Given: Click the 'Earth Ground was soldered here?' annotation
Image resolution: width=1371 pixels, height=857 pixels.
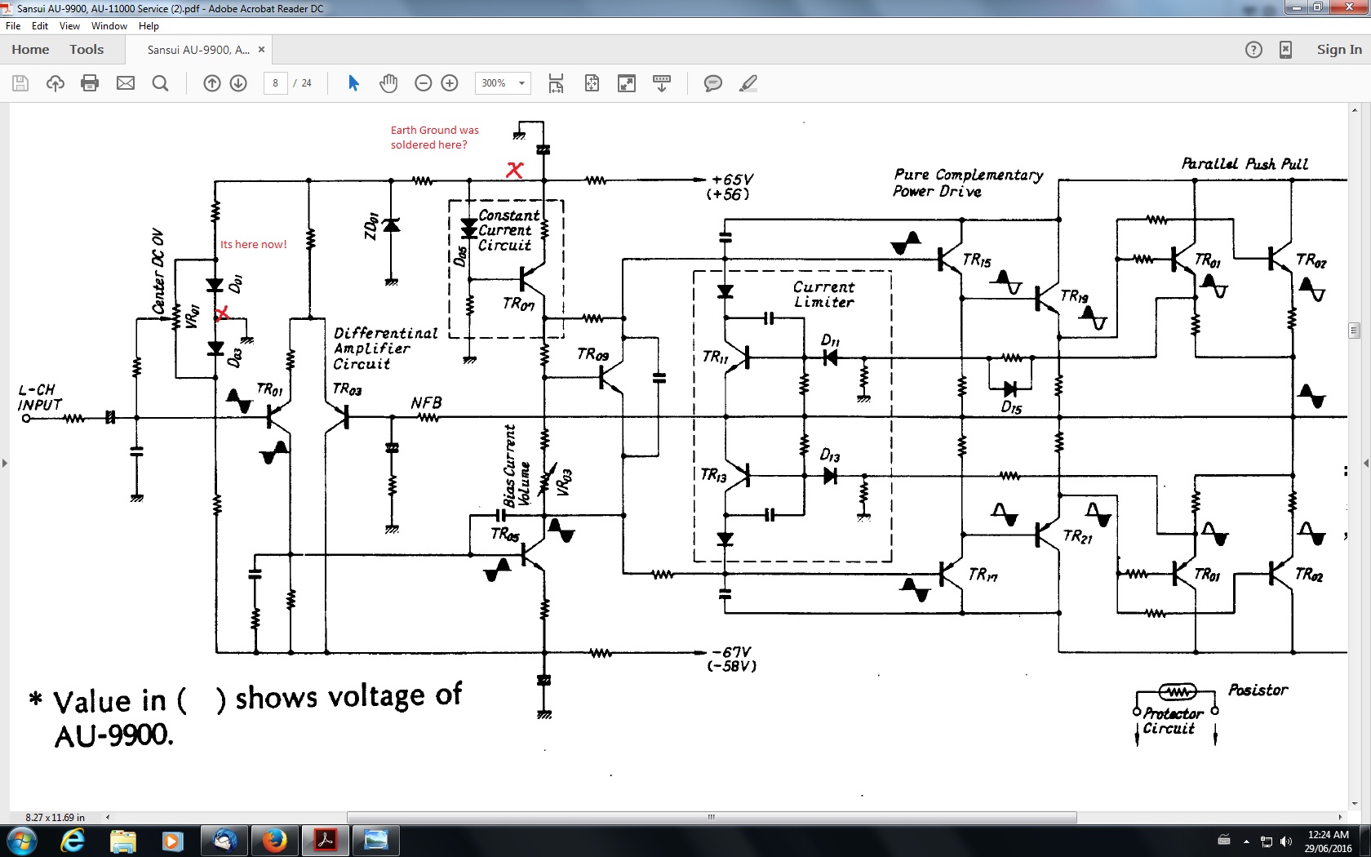Looking at the screenshot, I should click(435, 137).
